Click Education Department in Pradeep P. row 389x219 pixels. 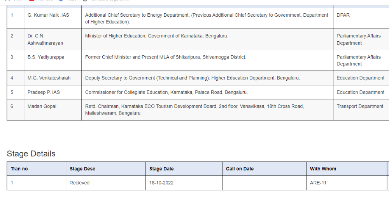[x=360, y=92]
